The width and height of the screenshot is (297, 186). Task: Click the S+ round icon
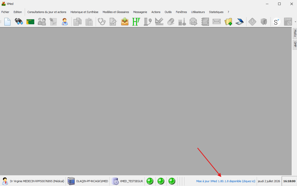(277, 22)
